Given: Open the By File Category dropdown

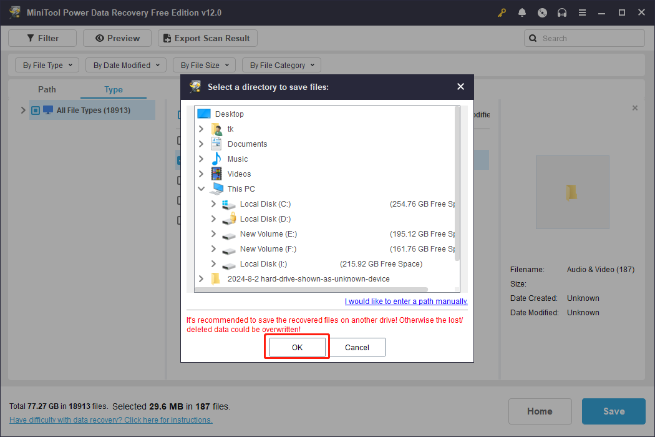Looking at the screenshot, I should click(281, 65).
